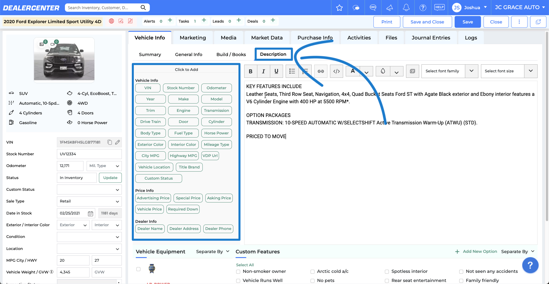This screenshot has height=284, width=549.
Task: Check Not seen any accidents feature
Action: pos(461,271)
